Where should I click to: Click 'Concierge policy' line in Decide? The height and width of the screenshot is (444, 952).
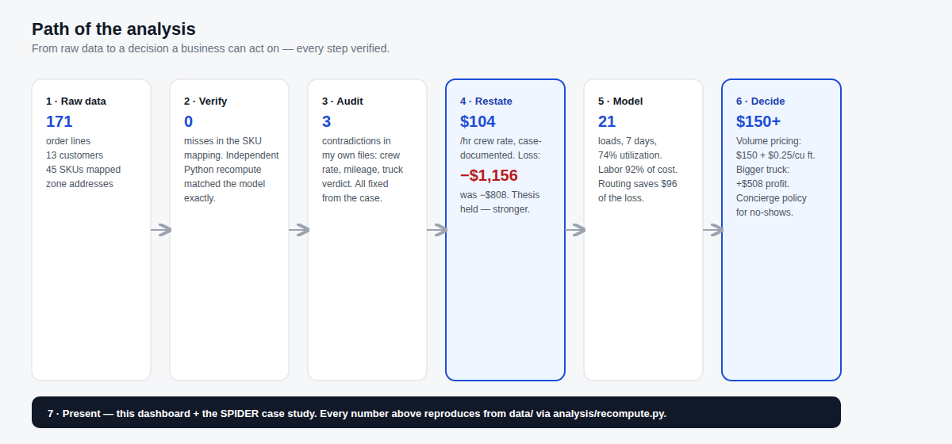tap(771, 198)
